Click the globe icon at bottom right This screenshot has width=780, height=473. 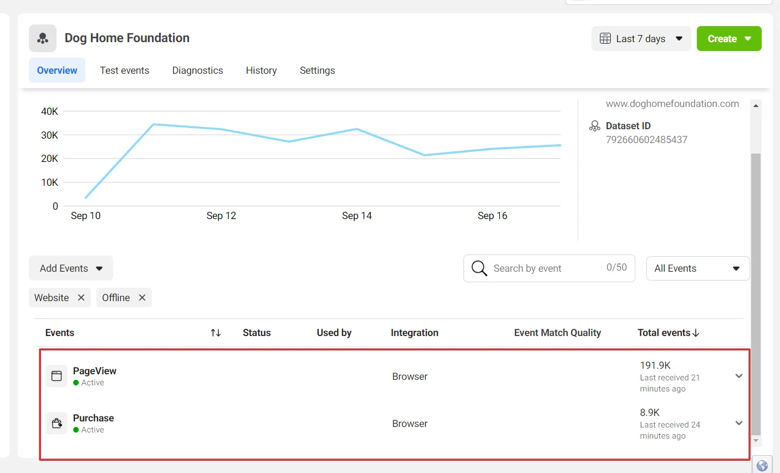click(x=762, y=466)
